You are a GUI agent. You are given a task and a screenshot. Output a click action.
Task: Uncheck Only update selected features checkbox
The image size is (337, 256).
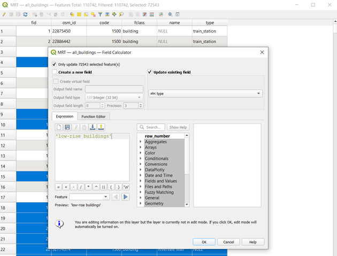click(x=54, y=64)
